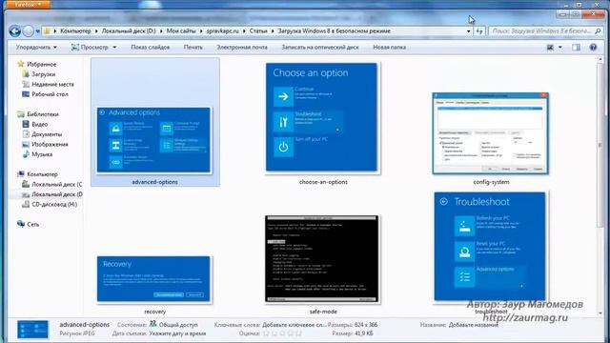Start Показ слайдов slideshow

pyautogui.click(x=151, y=47)
